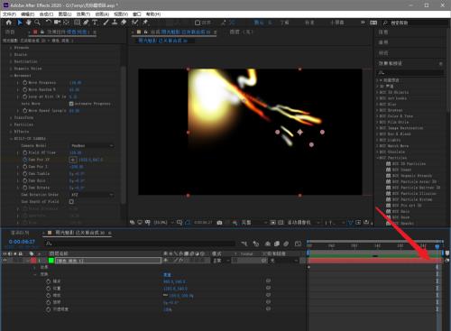Select the Zoom magnifier tool
The image size is (451, 331).
click(x=37, y=23)
